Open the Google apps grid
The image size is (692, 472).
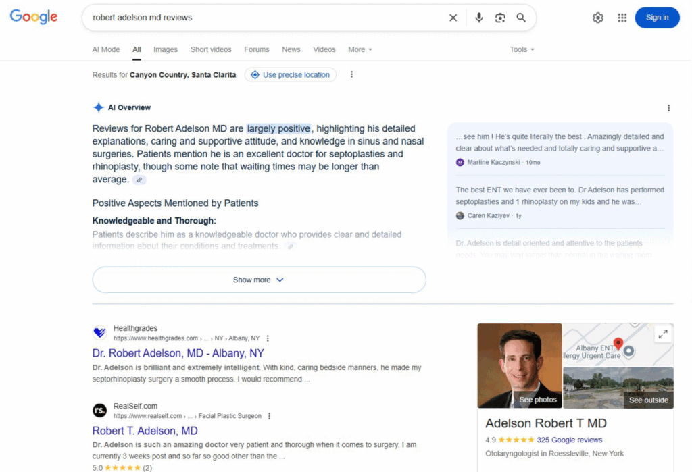coord(622,18)
